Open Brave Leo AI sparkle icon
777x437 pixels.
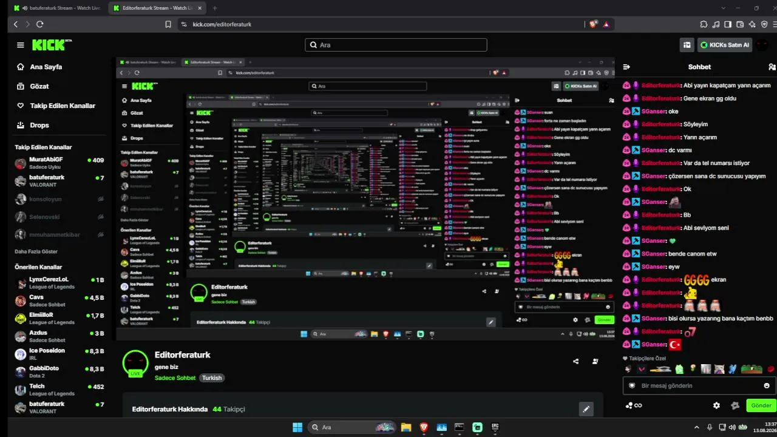pos(752,24)
